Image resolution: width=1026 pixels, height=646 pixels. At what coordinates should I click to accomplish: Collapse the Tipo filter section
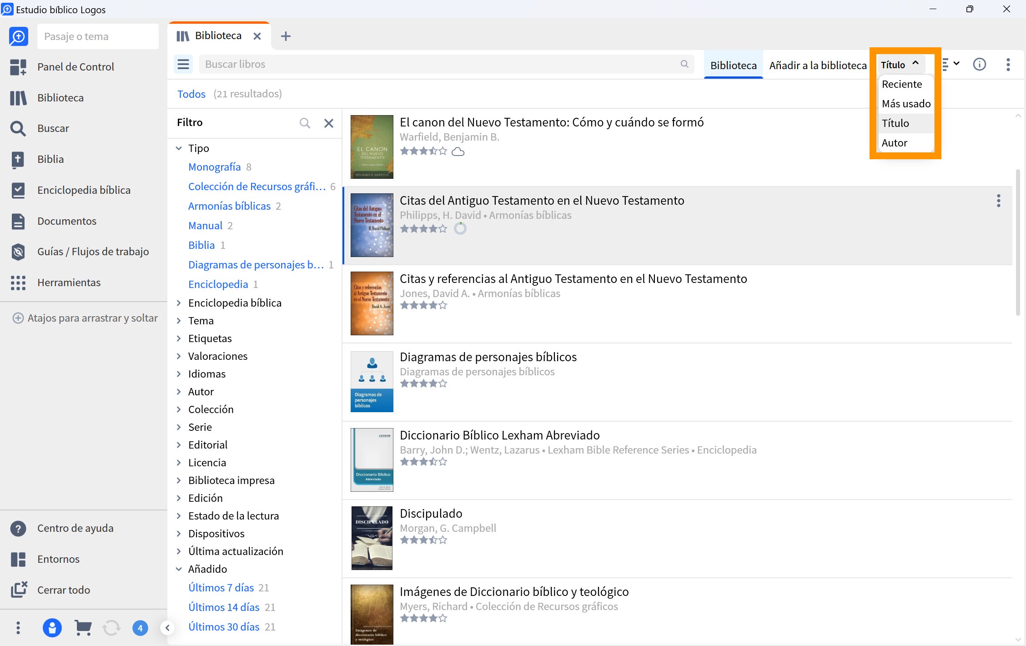point(179,148)
